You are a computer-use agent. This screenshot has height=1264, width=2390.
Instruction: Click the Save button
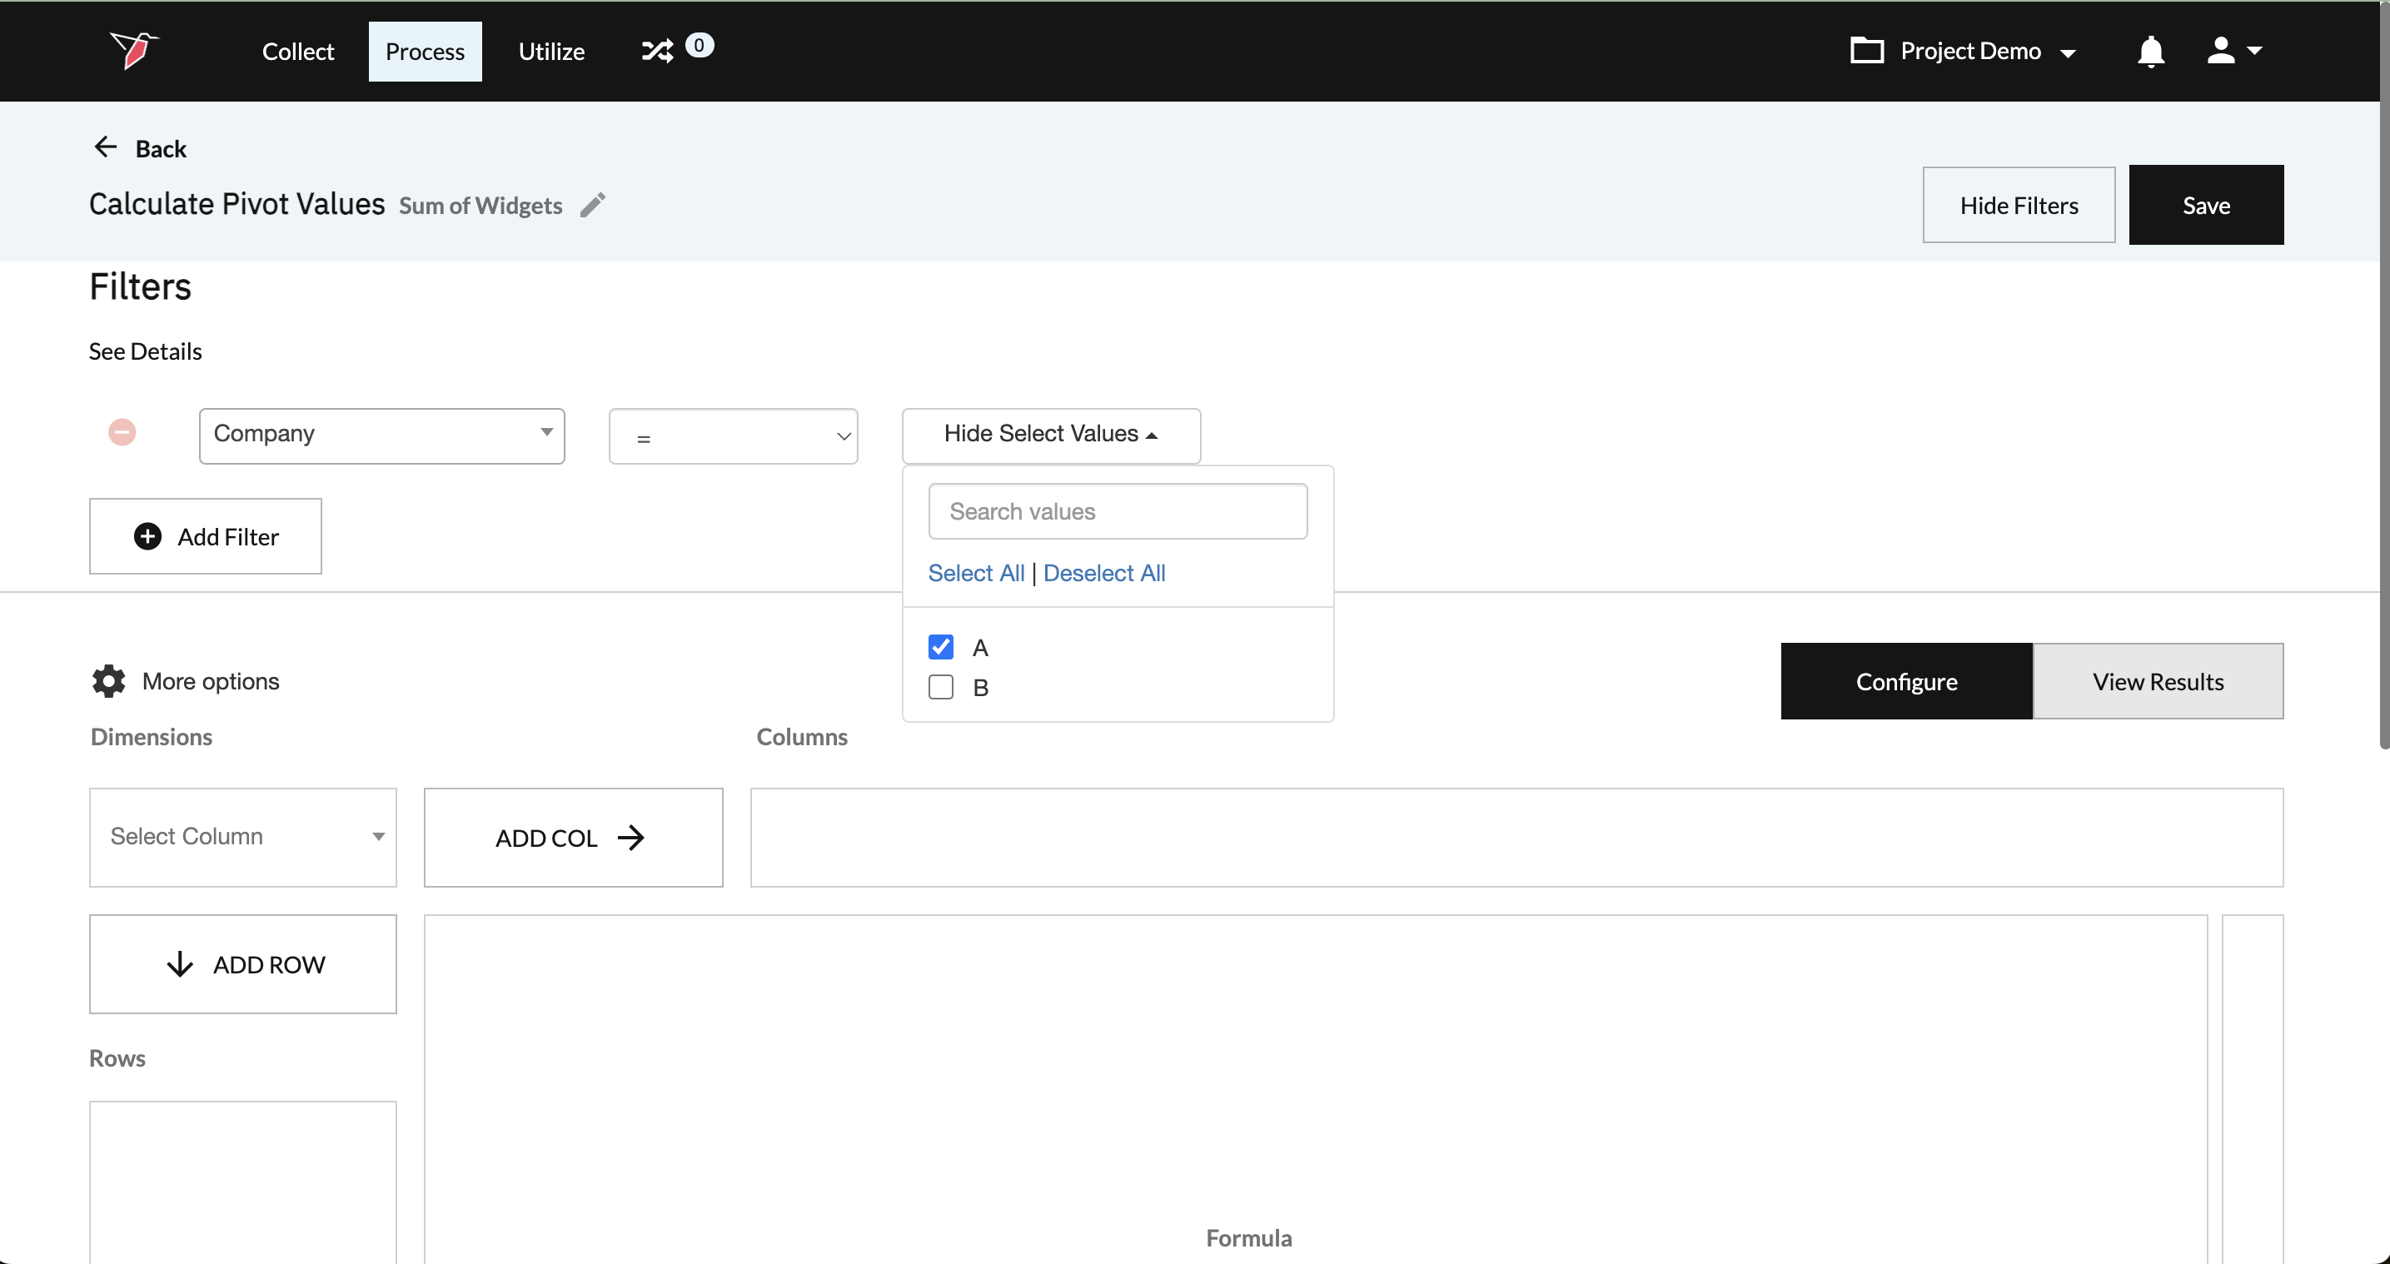tap(2204, 205)
